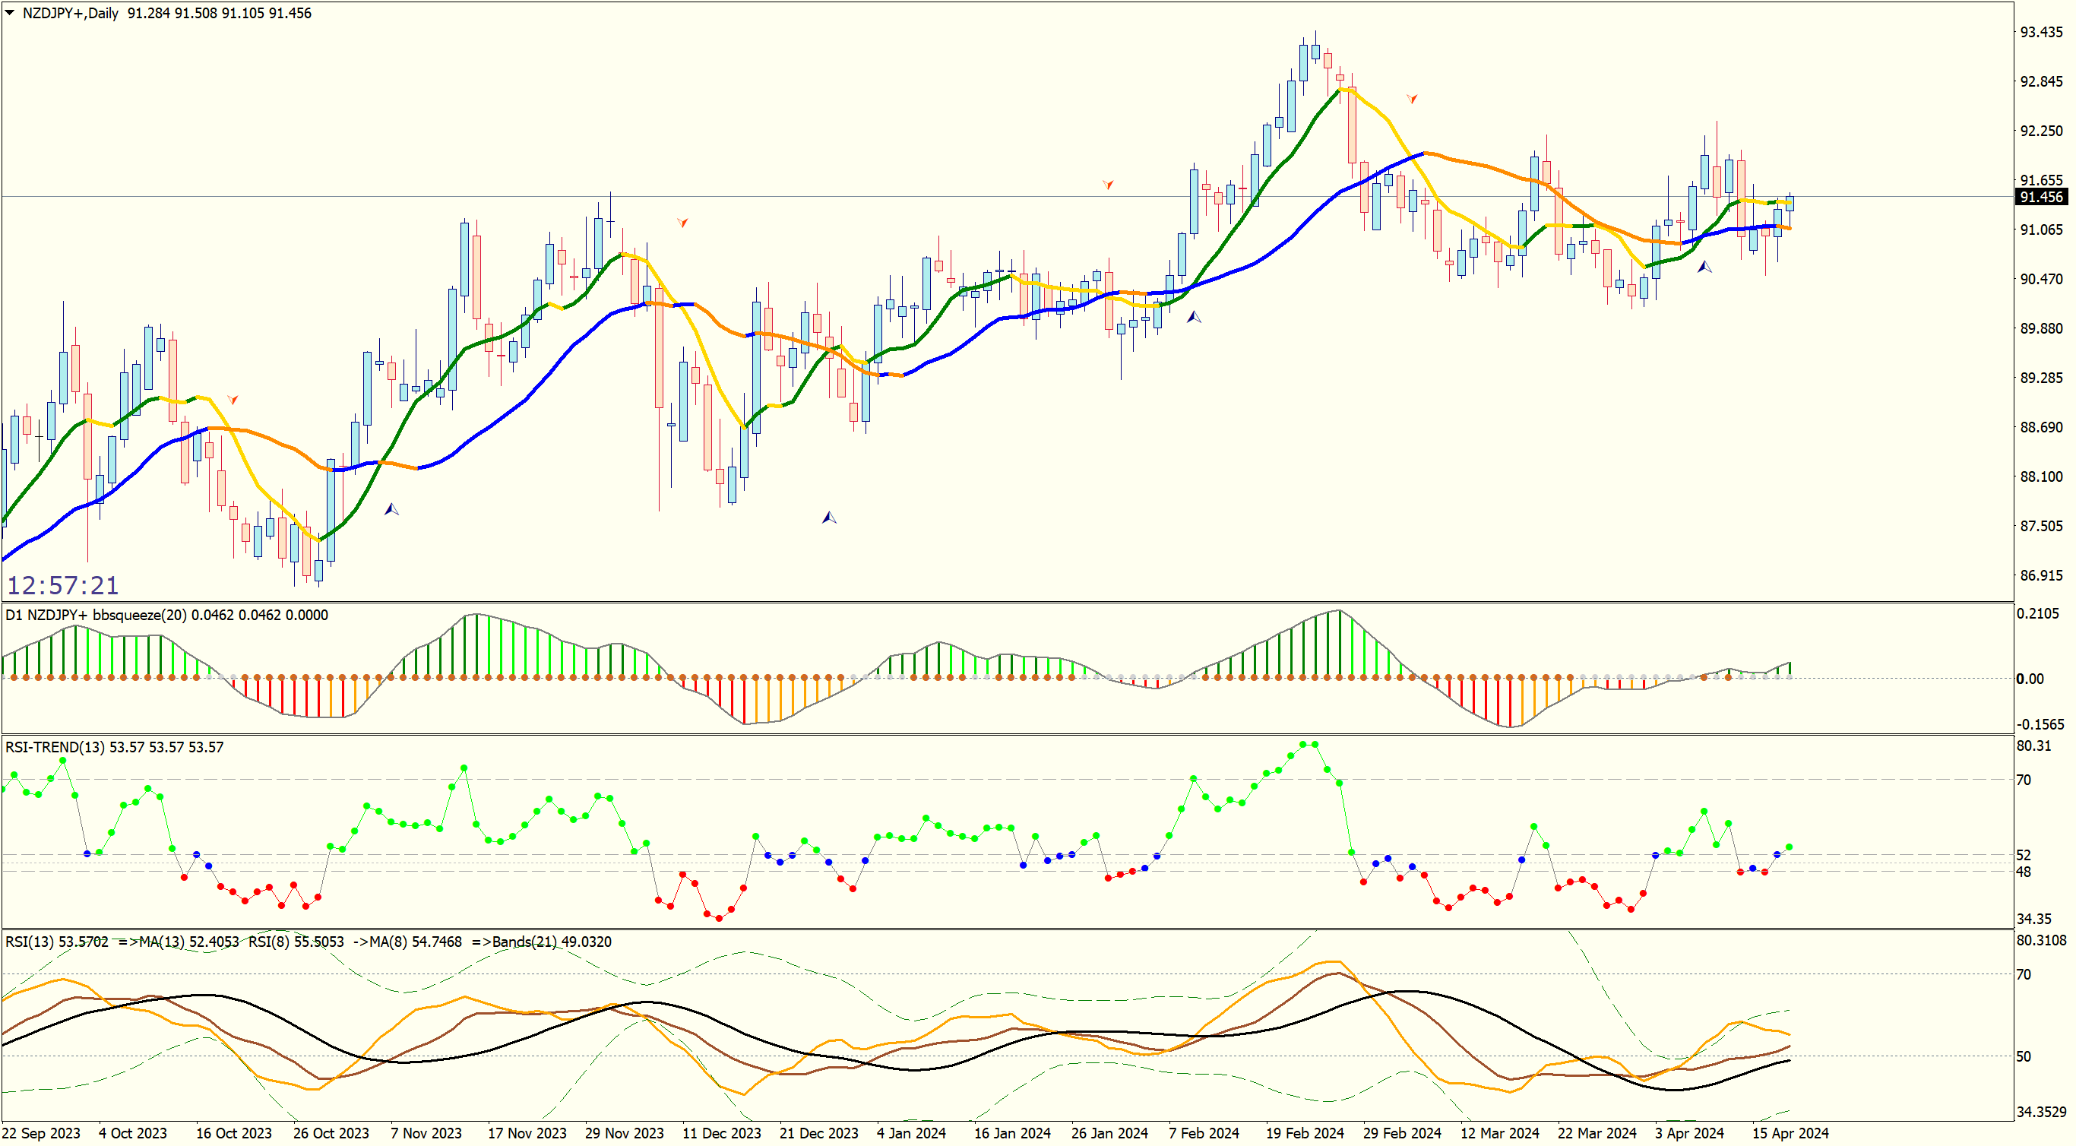Click the 0.00 level on bbsqueeze scale
The image size is (2076, 1146).
tap(2029, 679)
